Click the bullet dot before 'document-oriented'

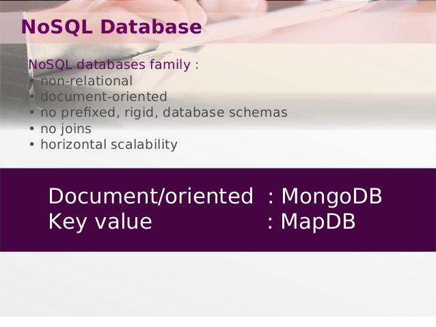click(31, 97)
